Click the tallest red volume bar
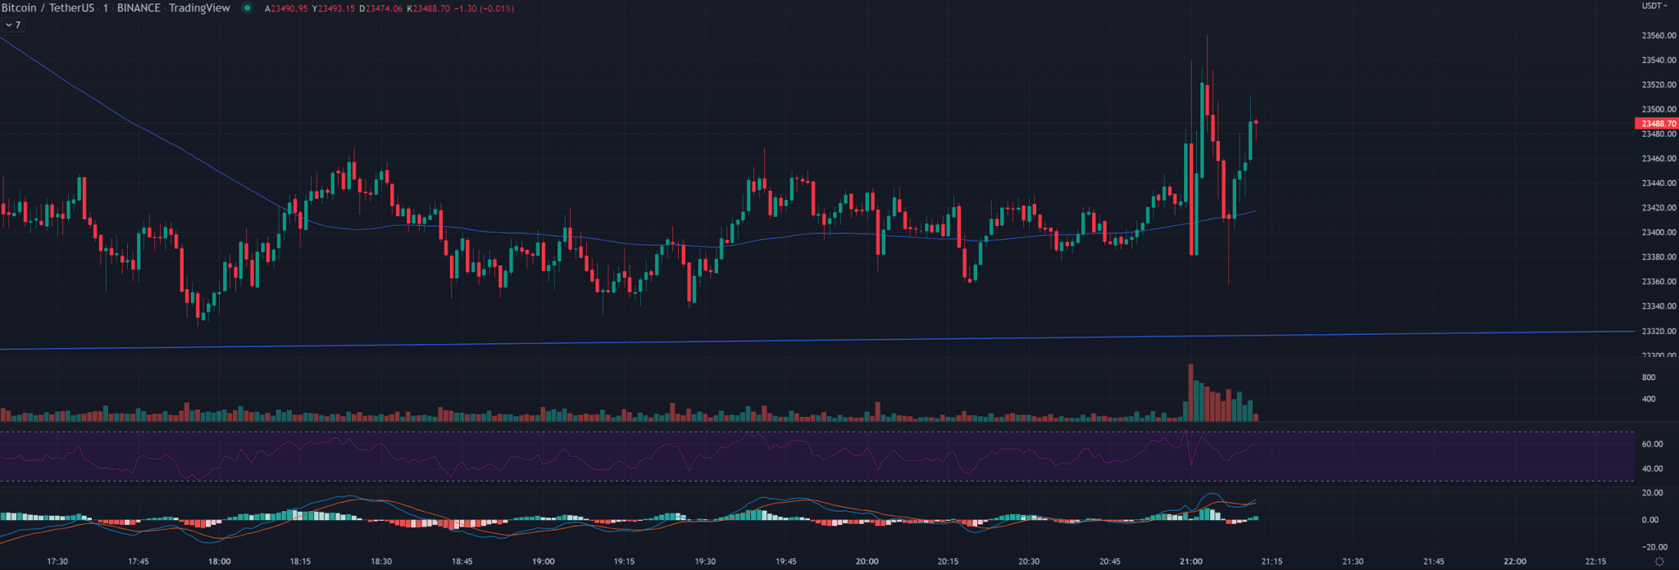The height and width of the screenshot is (570, 1679). [x=1190, y=393]
